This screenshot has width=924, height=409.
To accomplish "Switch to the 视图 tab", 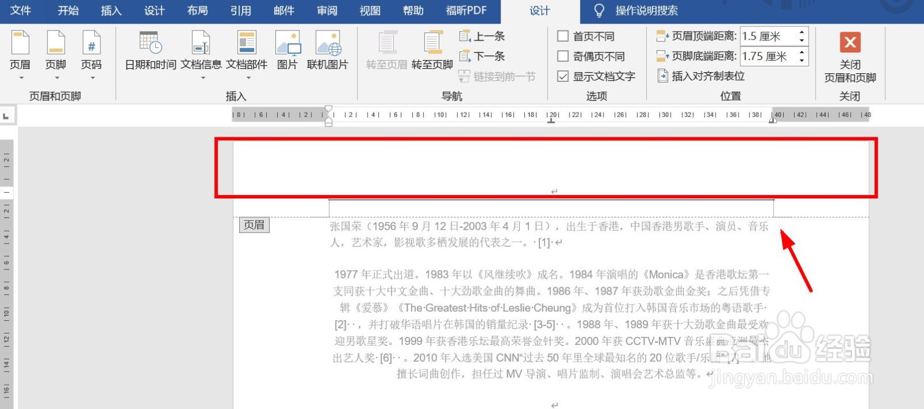I will coord(370,10).
